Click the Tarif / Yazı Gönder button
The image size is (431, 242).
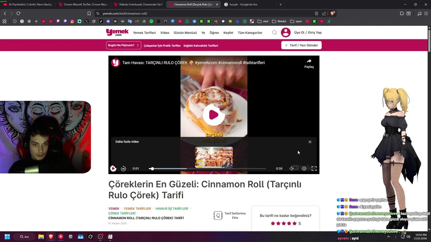pos(301,45)
